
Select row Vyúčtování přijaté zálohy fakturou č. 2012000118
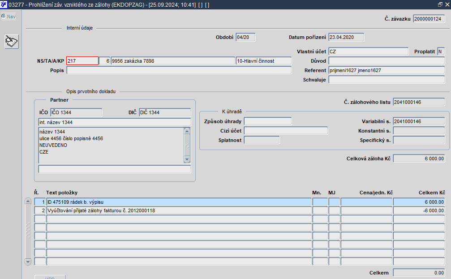click(x=179, y=210)
